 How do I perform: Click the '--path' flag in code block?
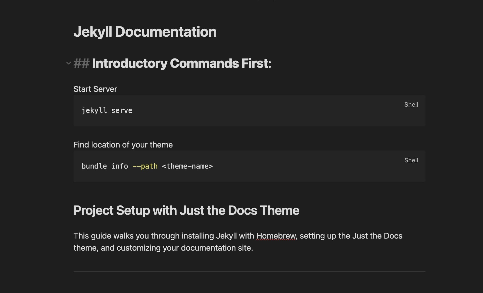tap(145, 166)
